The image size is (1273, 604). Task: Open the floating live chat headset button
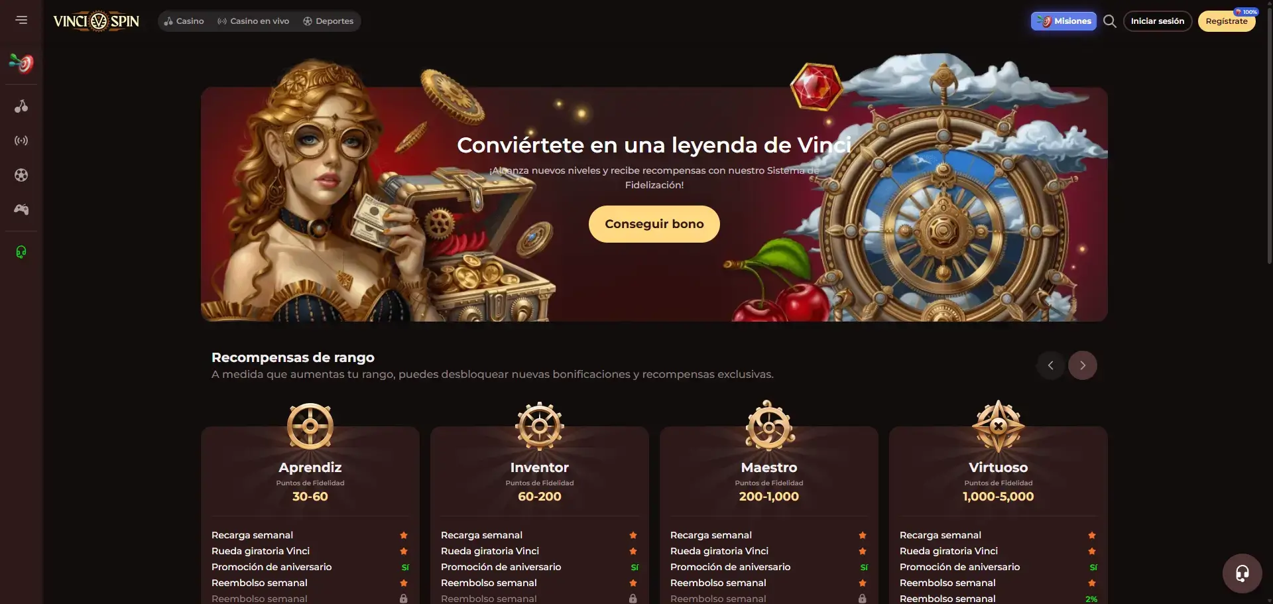(1242, 573)
